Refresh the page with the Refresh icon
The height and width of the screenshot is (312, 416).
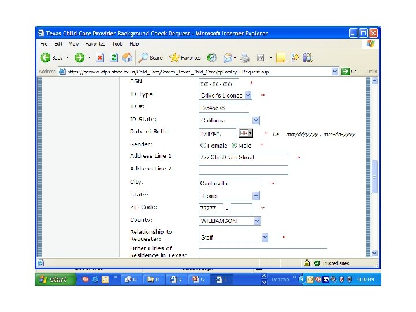pyautogui.click(x=114, y=57)
